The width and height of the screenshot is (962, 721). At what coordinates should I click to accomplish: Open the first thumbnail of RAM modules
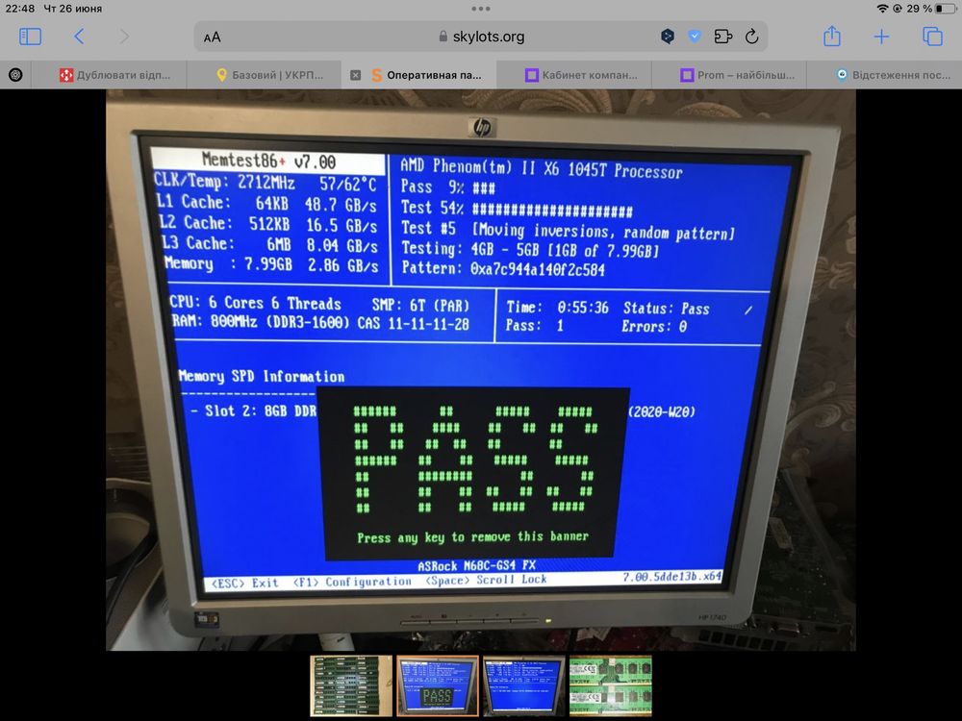[351, 685]
